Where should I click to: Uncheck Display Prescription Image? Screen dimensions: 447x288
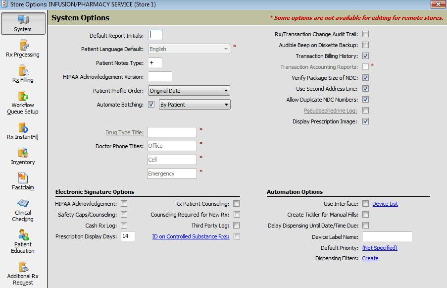click(366, 121)
